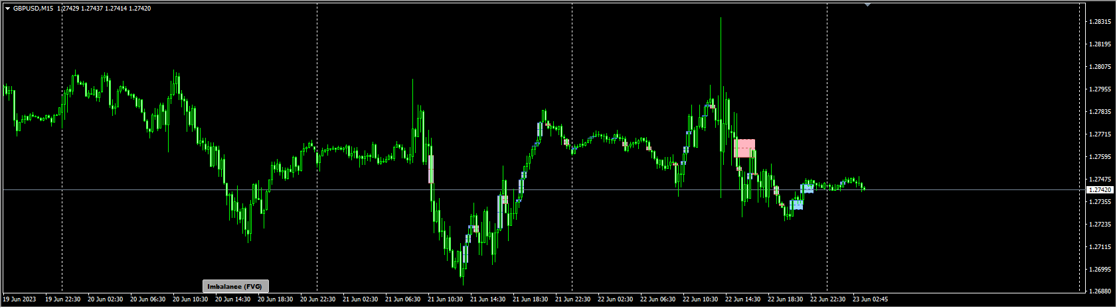The width and height of the screenshot is (1117, 308).
Task: Click the 21 Jun 10:30 time label
Action: (x=445, y=299)
